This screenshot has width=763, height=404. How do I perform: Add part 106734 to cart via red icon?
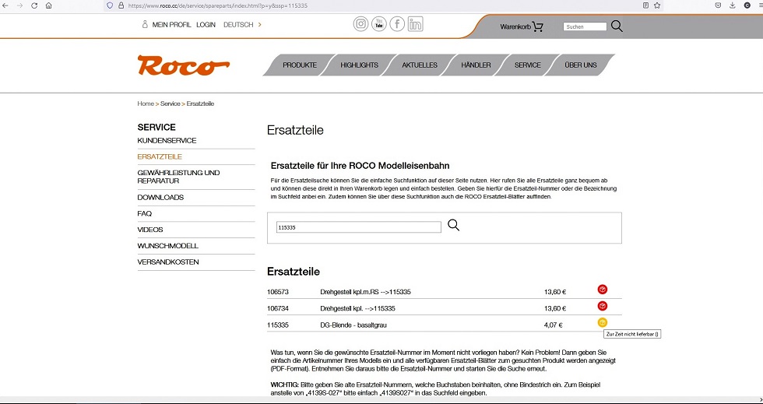click(602, 307)
